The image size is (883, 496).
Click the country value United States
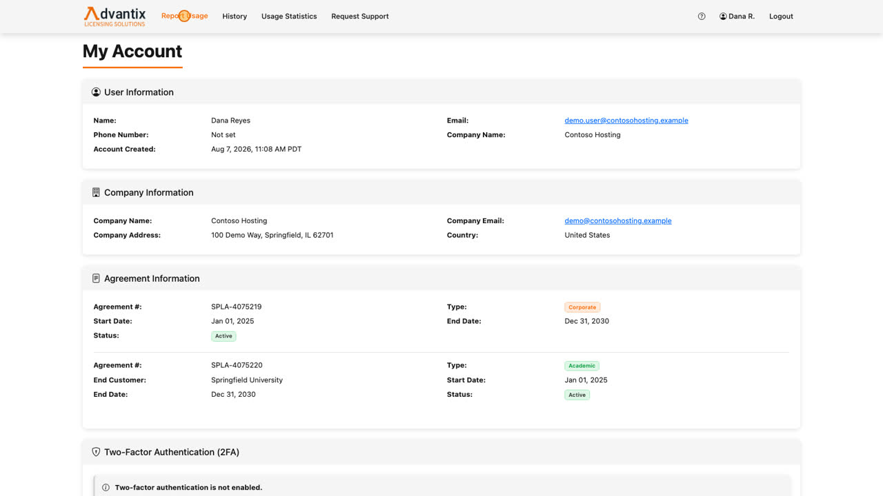(587, 236)
